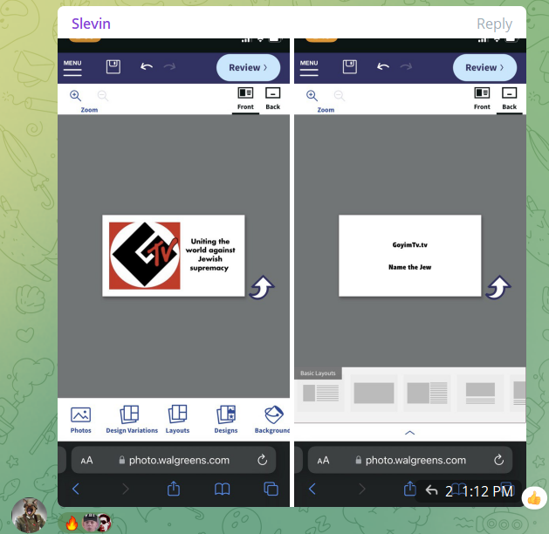Select the Front tab in the right screenshot
This screenshot has height=534, width=549.
pos(482,99)
